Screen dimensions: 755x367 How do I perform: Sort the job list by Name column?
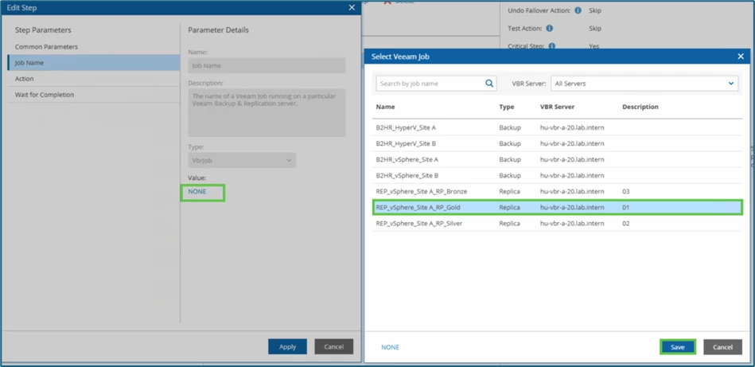click(x=385, y=107)
